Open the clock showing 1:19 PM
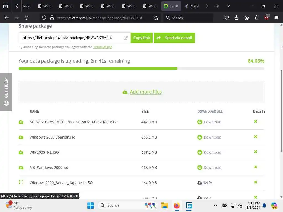This screenshot has width=283, height=212. click(253, 205)
